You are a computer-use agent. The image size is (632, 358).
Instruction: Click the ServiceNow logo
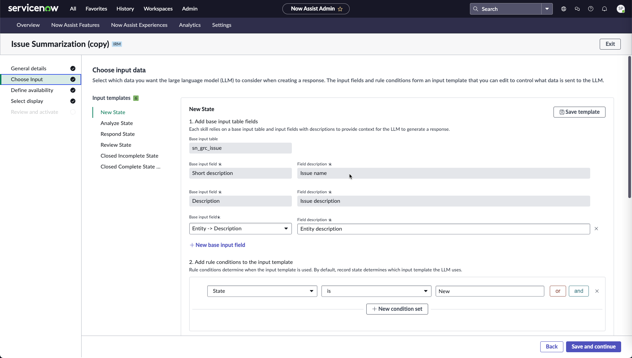33,8
